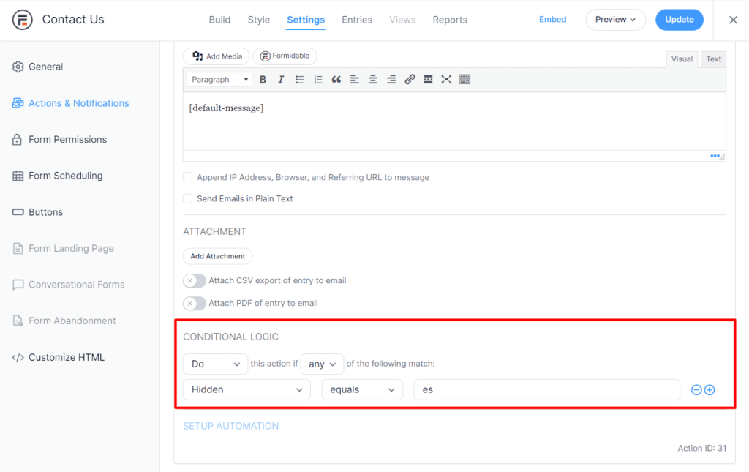Click the insert link icon

(x=410, y=80)
